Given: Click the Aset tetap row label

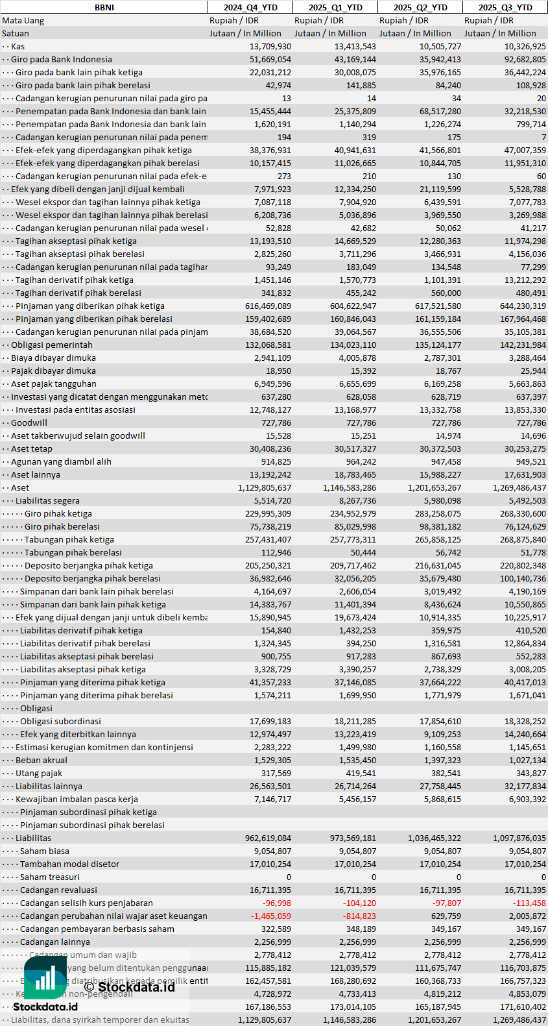Looking at the screenshot, I should point(32,448).
